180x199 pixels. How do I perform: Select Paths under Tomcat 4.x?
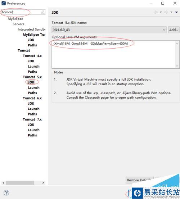click(32, 72)
